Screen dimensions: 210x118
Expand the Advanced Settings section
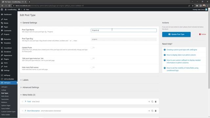tap(30, 88)
